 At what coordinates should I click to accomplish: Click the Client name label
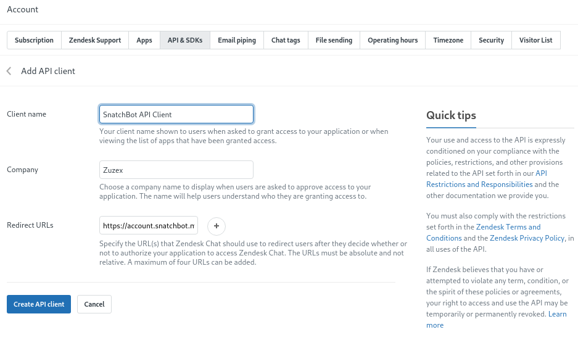27,114
